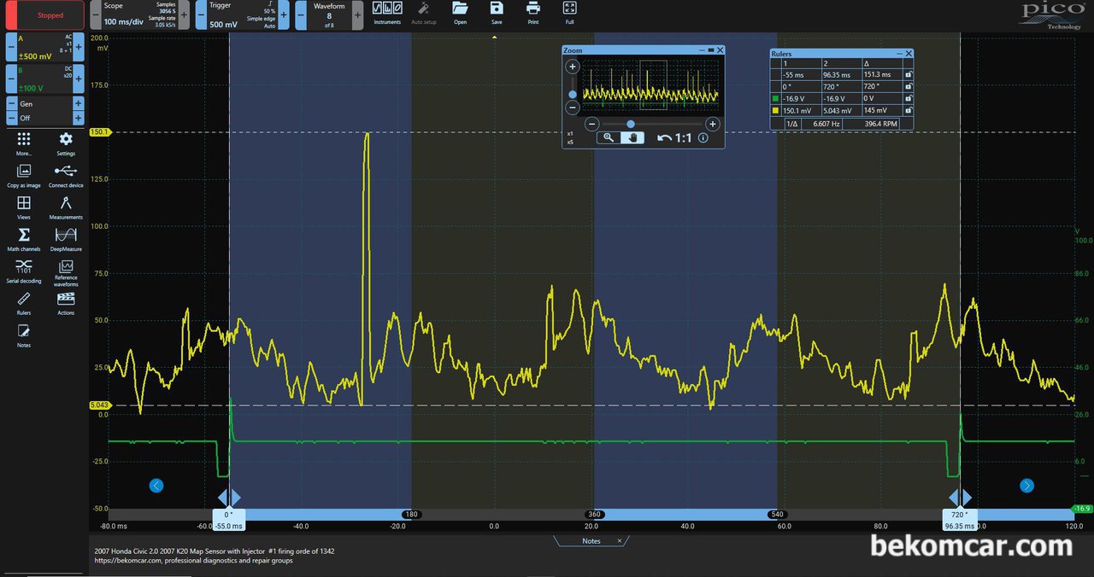Select the hand pan mode
Screen dimensions: 1094x577
(632, 137)
